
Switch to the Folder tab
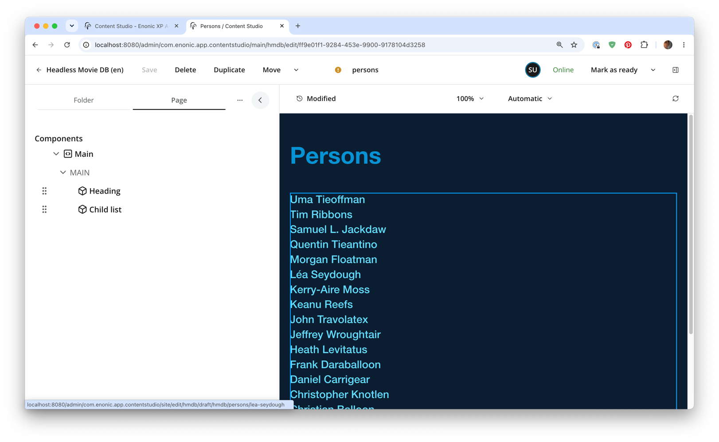pyautogui.click(x=84, y=100)
